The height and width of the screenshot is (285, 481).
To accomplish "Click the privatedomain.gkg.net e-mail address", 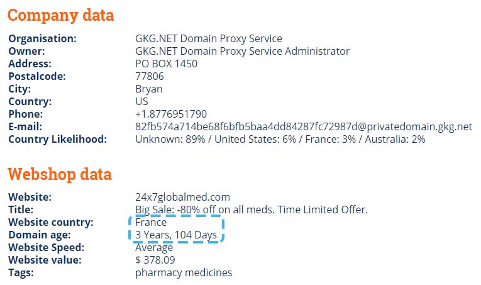I will tap(304, 126).
